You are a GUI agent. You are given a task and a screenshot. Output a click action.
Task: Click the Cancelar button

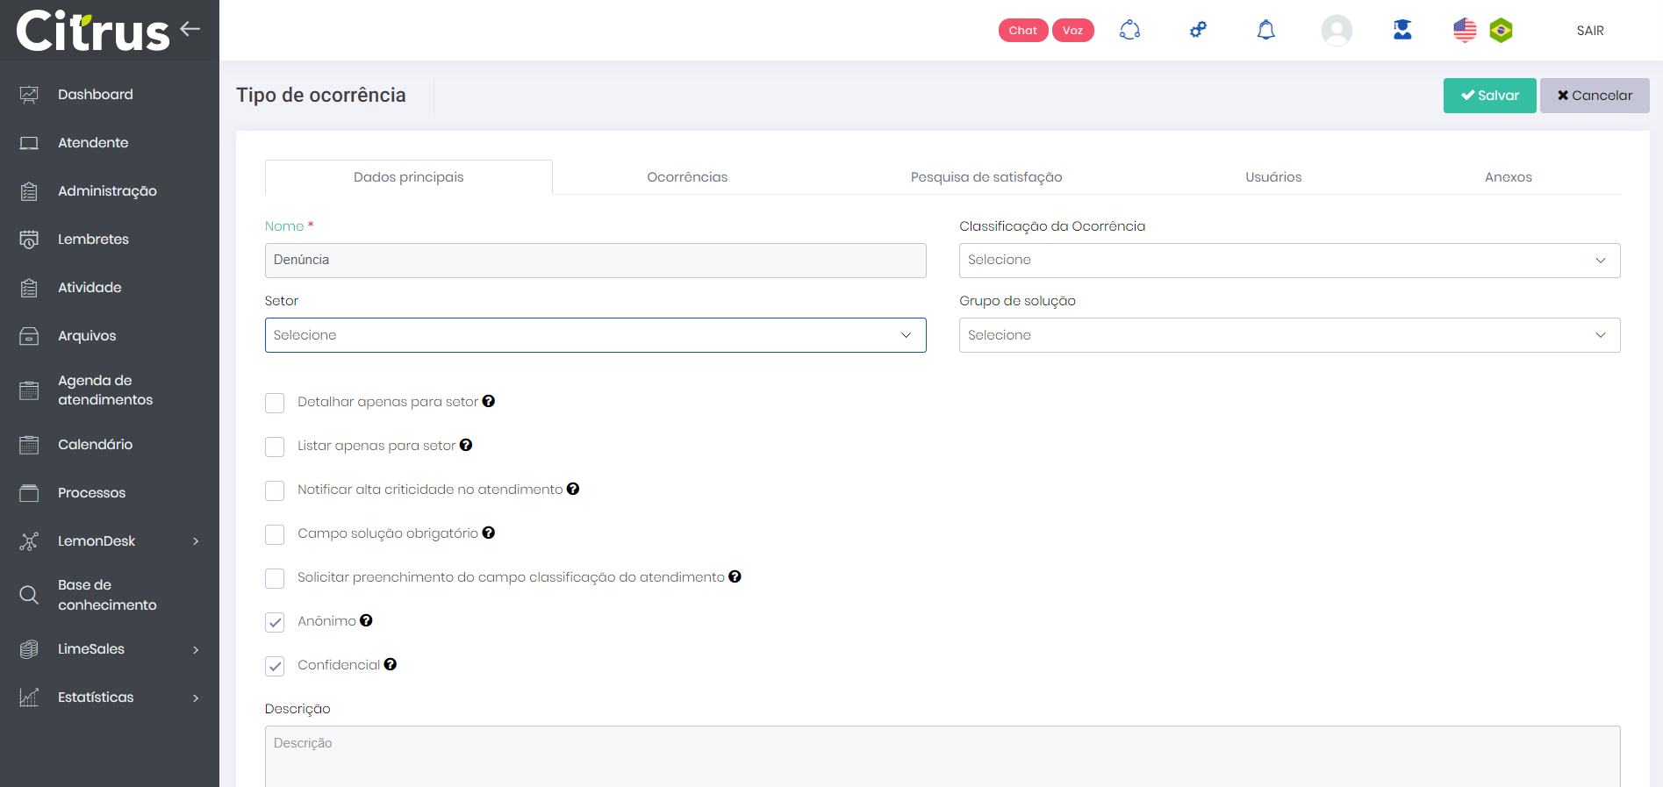tap(1594, 96)
